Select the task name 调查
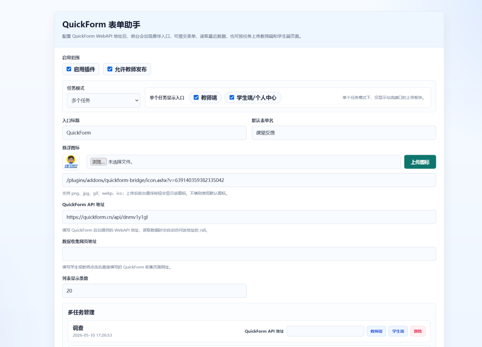482x347 pixels. tap(78, 328)
